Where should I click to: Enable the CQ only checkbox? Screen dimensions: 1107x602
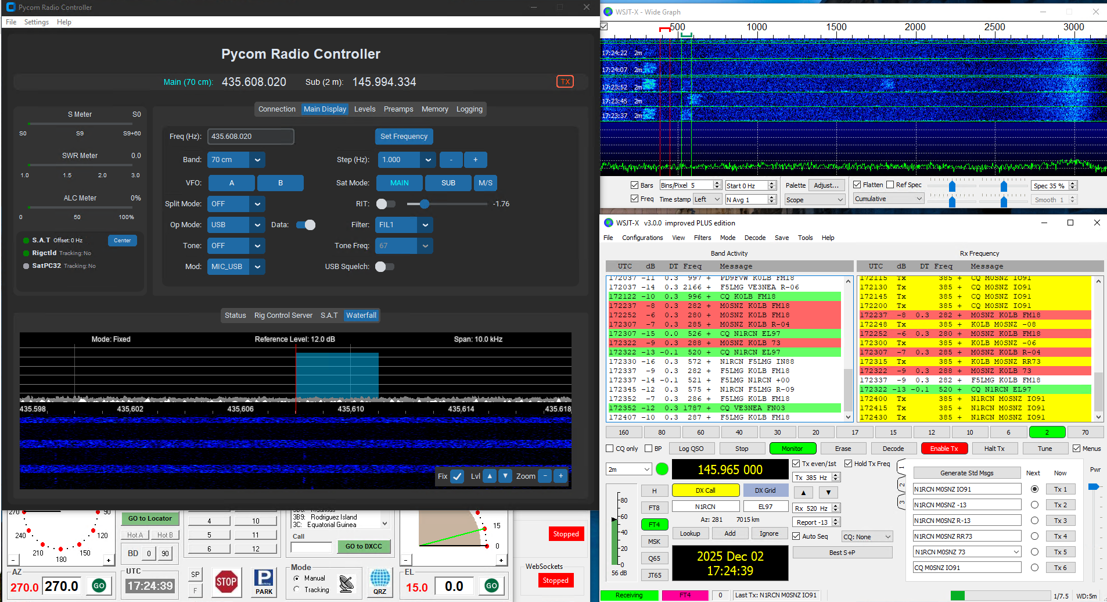tap(610, 448)
